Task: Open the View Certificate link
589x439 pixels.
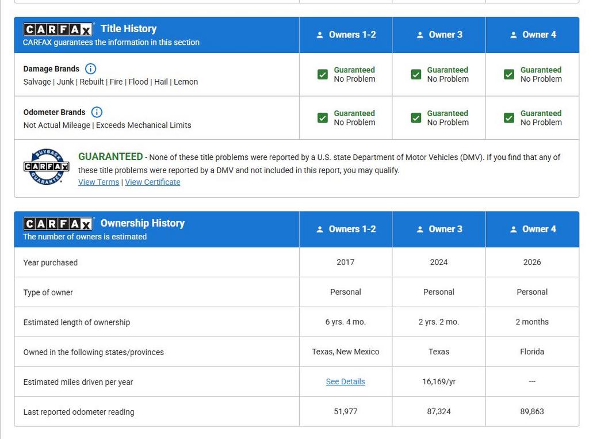Action: click(x=152, y=182)
